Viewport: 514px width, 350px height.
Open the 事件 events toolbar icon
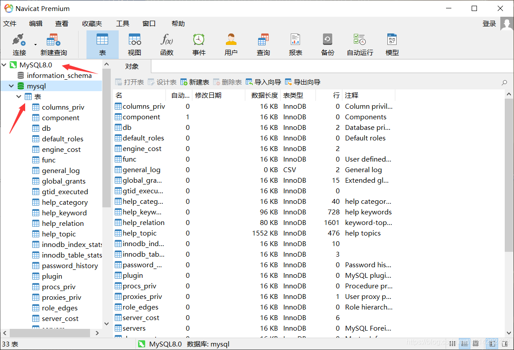click(199, 44)
